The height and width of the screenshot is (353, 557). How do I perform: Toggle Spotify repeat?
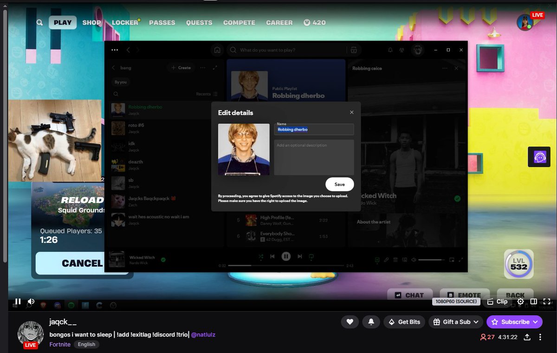[x=311, y=256]
